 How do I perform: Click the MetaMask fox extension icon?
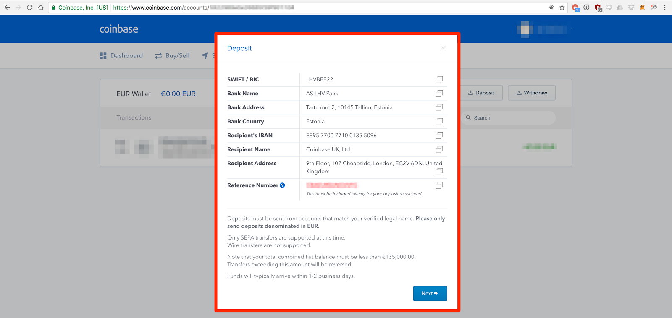[x=642, y=8]
